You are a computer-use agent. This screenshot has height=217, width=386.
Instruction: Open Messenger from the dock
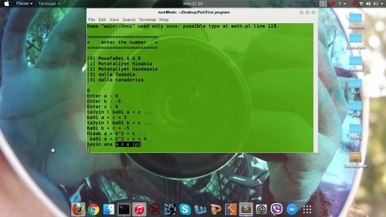292,210
